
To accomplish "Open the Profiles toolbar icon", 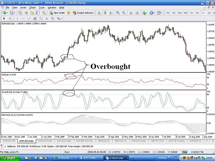I will [11, 13].
